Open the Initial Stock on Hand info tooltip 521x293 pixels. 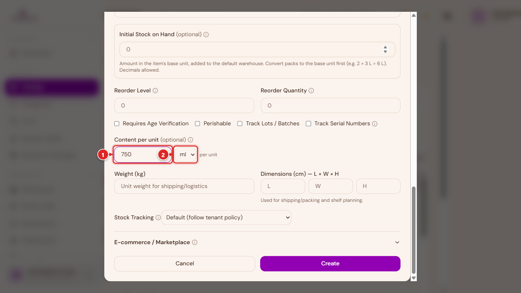pyautogui.click(x=206, y=35)
